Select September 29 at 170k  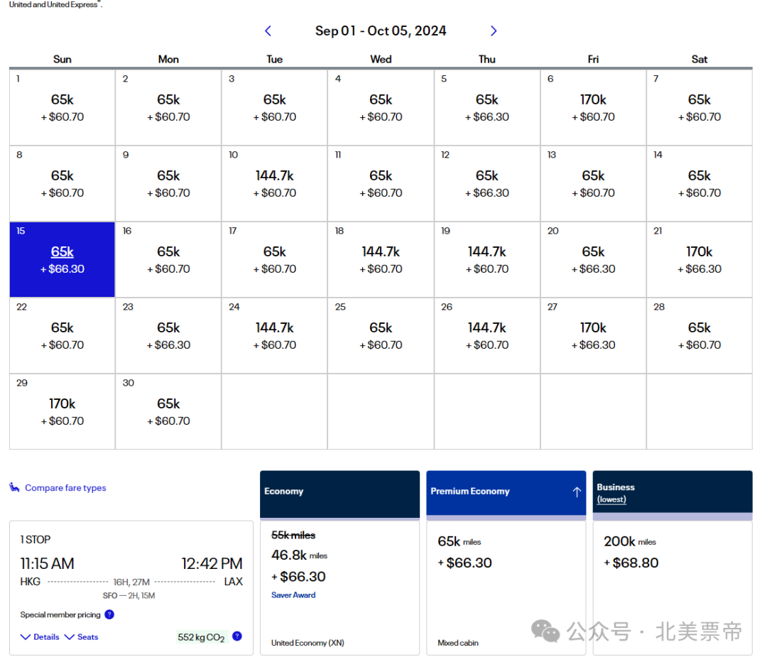[62, 411]
